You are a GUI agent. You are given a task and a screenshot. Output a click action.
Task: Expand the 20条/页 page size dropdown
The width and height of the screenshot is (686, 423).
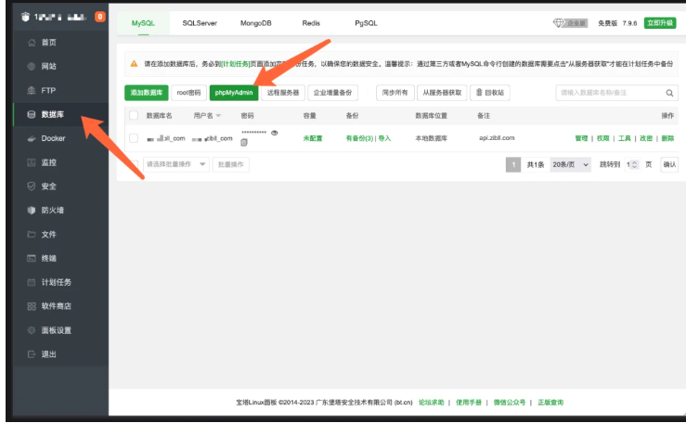(570, 164)
